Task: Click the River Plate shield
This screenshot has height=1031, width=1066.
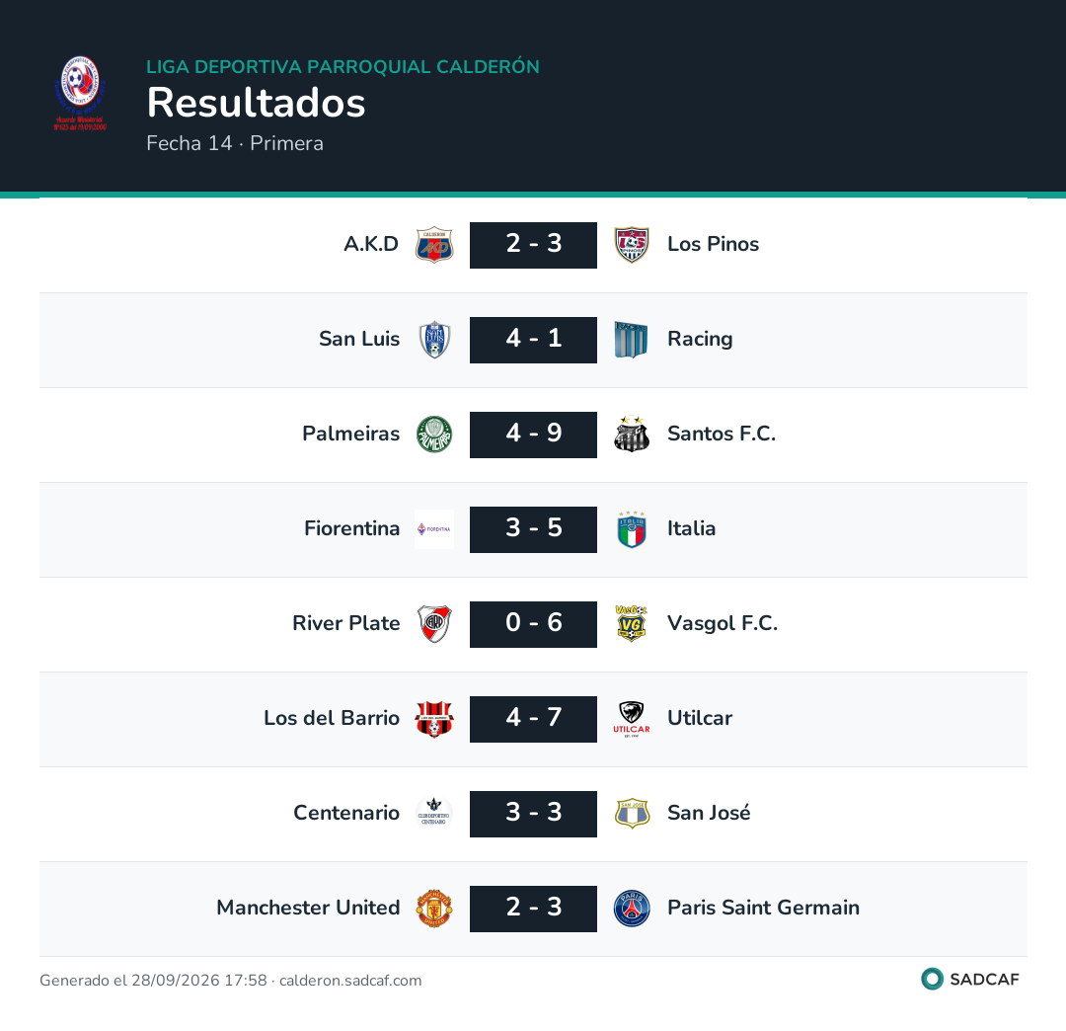Action: 434,624
